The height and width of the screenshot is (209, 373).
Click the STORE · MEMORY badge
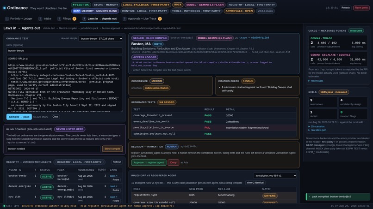(x=106, y=5)
